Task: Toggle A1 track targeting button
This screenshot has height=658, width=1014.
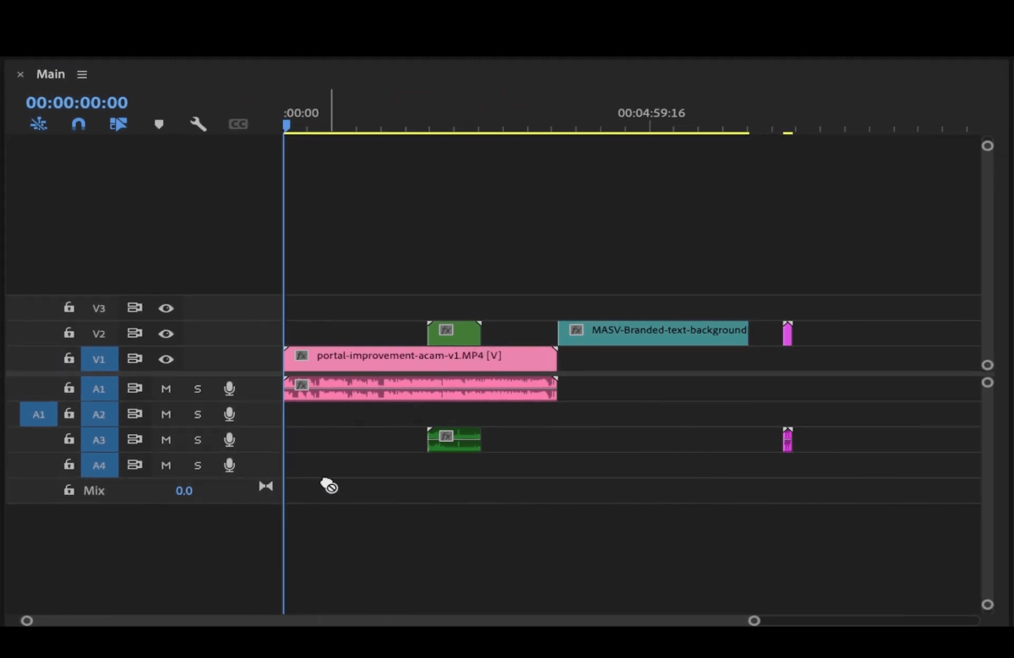Action: coord(99,389)
